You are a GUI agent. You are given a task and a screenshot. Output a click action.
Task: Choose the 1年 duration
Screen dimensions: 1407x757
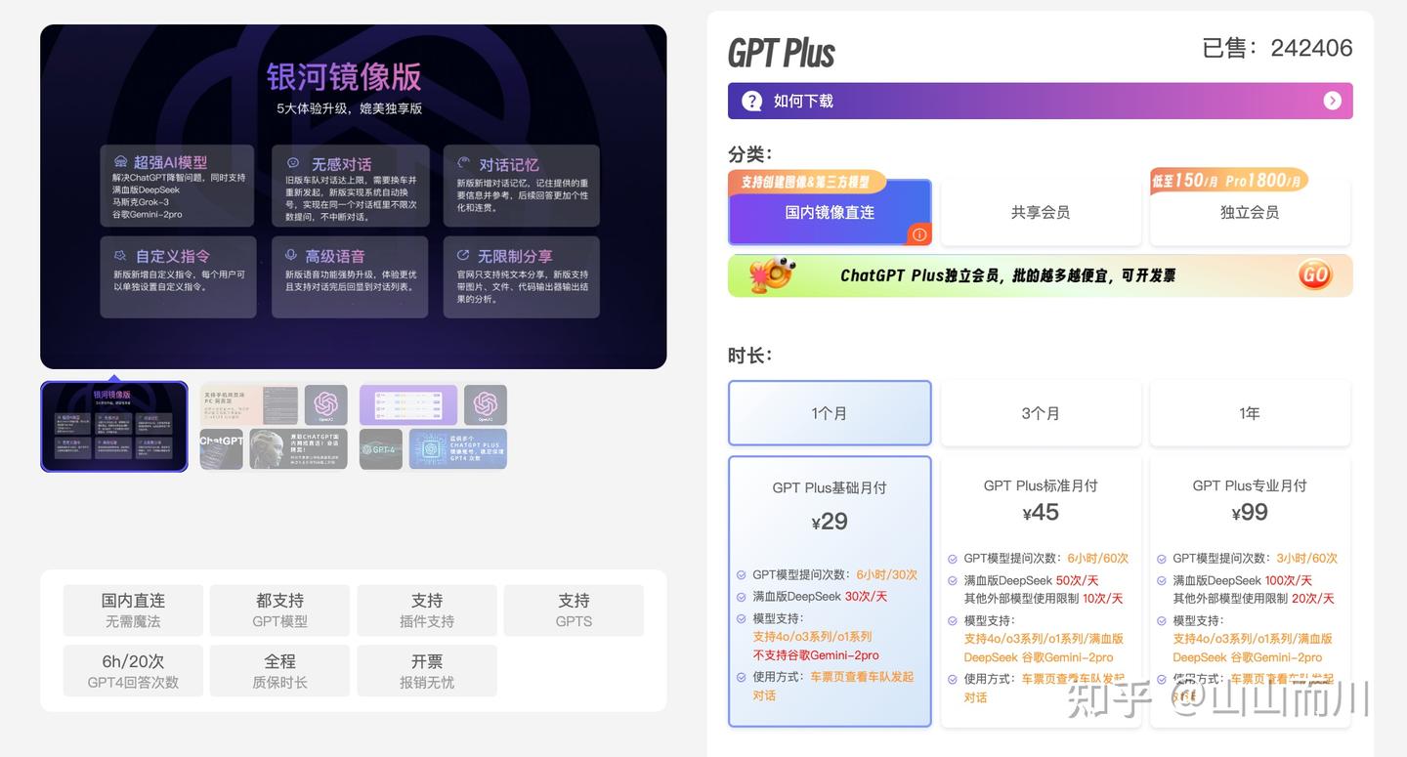click(x=1250, y=413)
